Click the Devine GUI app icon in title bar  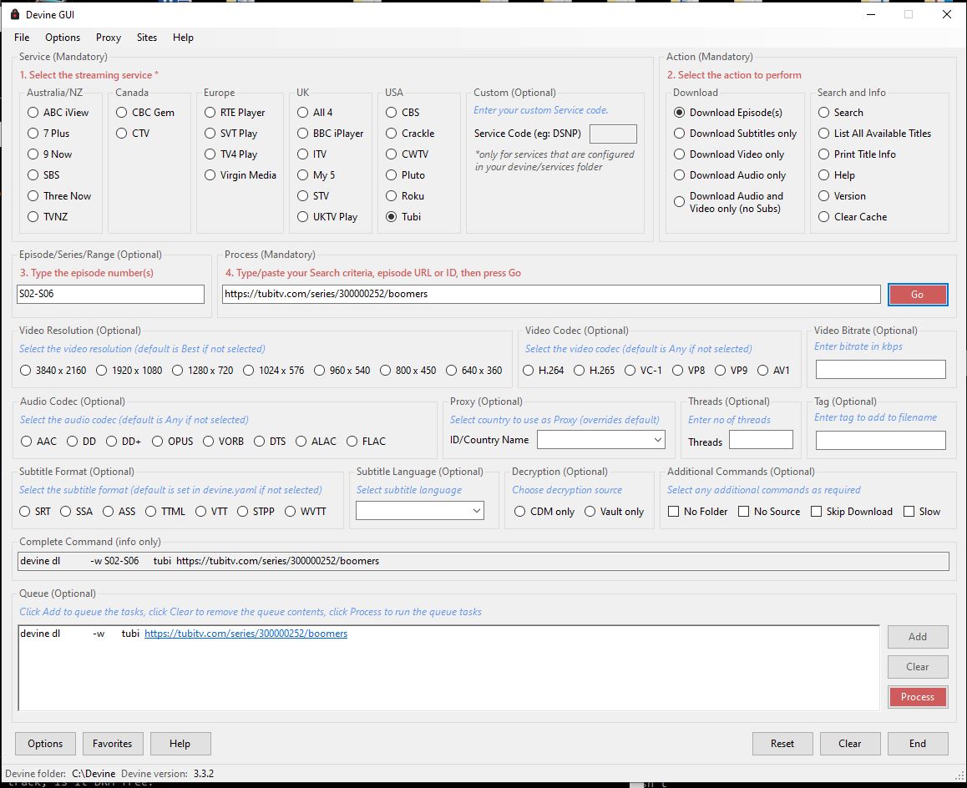click(15, 14)
